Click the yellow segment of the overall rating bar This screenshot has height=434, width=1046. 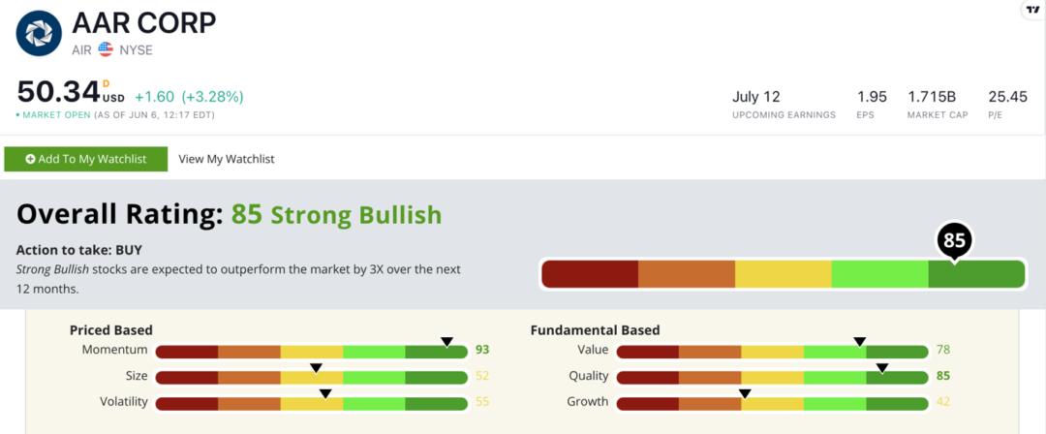[x=783, y=274]
